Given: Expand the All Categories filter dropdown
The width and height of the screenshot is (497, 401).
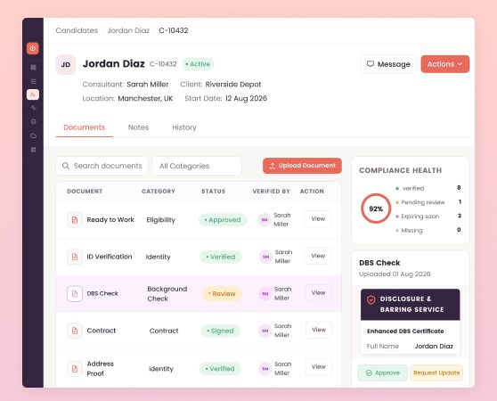Looking at the screenshot, I should point(197,166).
